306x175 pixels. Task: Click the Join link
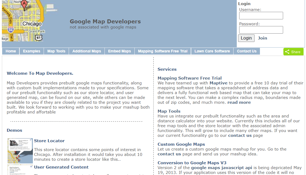pos(262,38)
